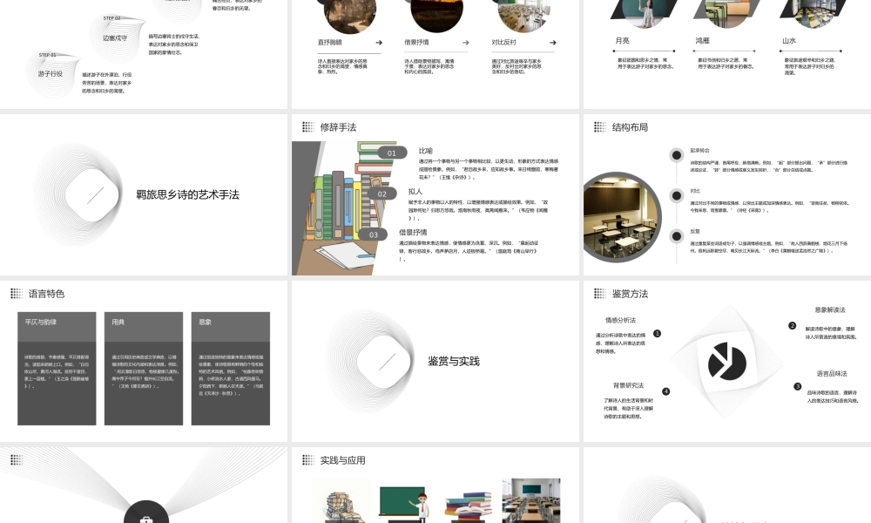
Task: Click the number 1 bullet by 情感分析法
Action: [657, 334]
